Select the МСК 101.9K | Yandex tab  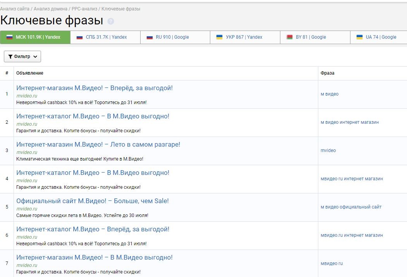35,37
